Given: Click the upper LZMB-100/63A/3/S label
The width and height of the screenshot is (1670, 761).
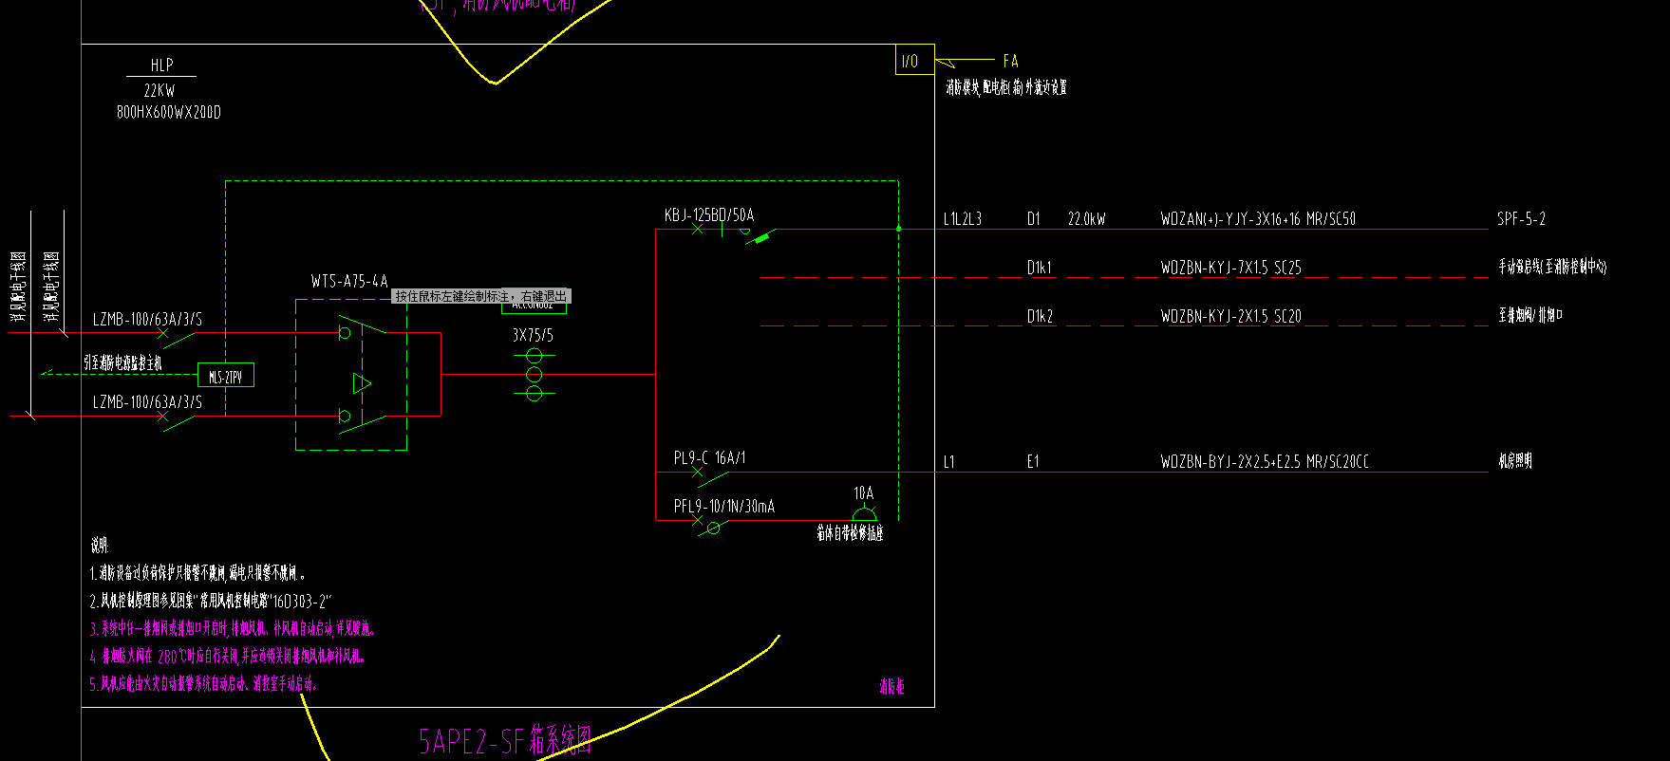Looking at the screenshot, I should [x=147, y=320].
